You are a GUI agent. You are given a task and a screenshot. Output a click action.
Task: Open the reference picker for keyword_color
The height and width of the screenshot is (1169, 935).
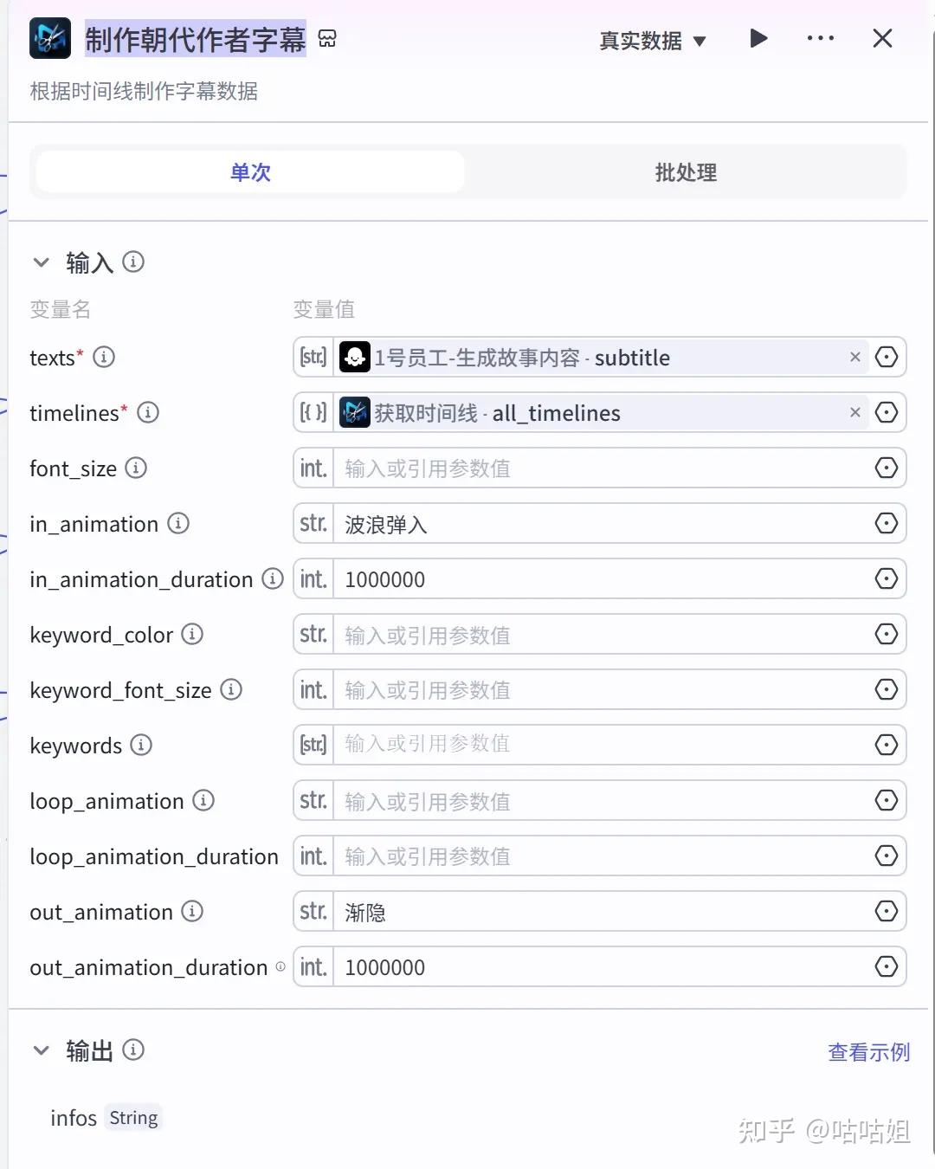point(886,635)
